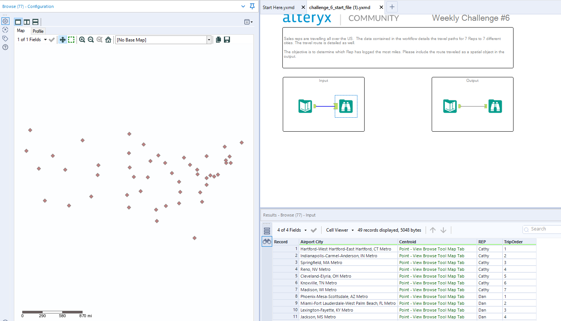Click the Browse binoculars tool in Input container
This screenshot has height=321, width=561.
346,106
